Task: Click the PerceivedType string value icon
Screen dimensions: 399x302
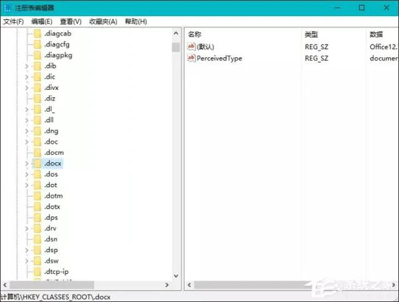Action: pos(191,58)
